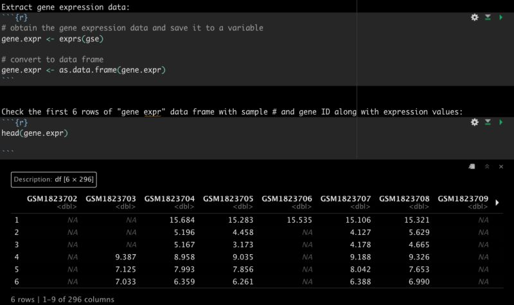The image size is (514, 305).
Task: Select the GSM1823709 column header
Action: click(463, 199)
